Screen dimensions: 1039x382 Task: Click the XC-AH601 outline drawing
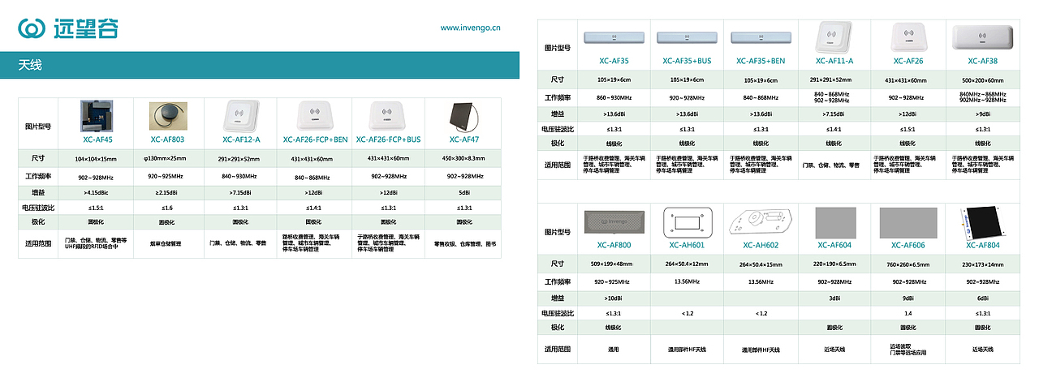point(687,221)
